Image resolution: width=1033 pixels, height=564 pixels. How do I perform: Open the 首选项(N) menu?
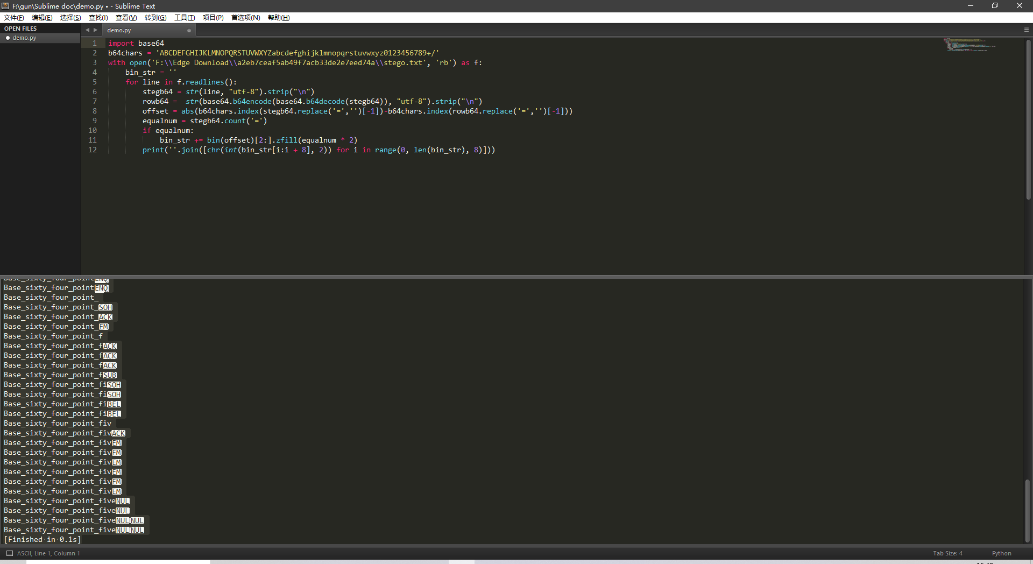pyautogui.click(x=246, y=18)
